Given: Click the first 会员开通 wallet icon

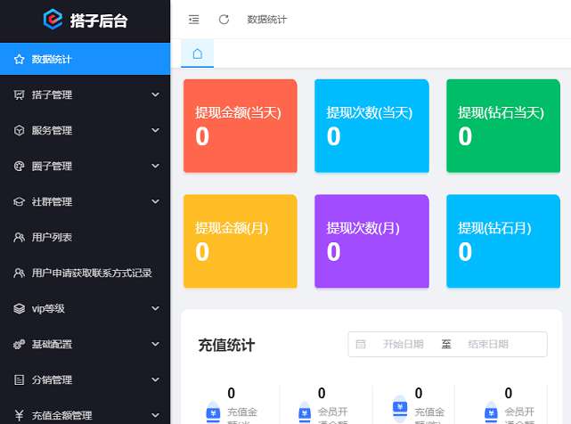Looking at the screenshot, I should tap(305, 412).
